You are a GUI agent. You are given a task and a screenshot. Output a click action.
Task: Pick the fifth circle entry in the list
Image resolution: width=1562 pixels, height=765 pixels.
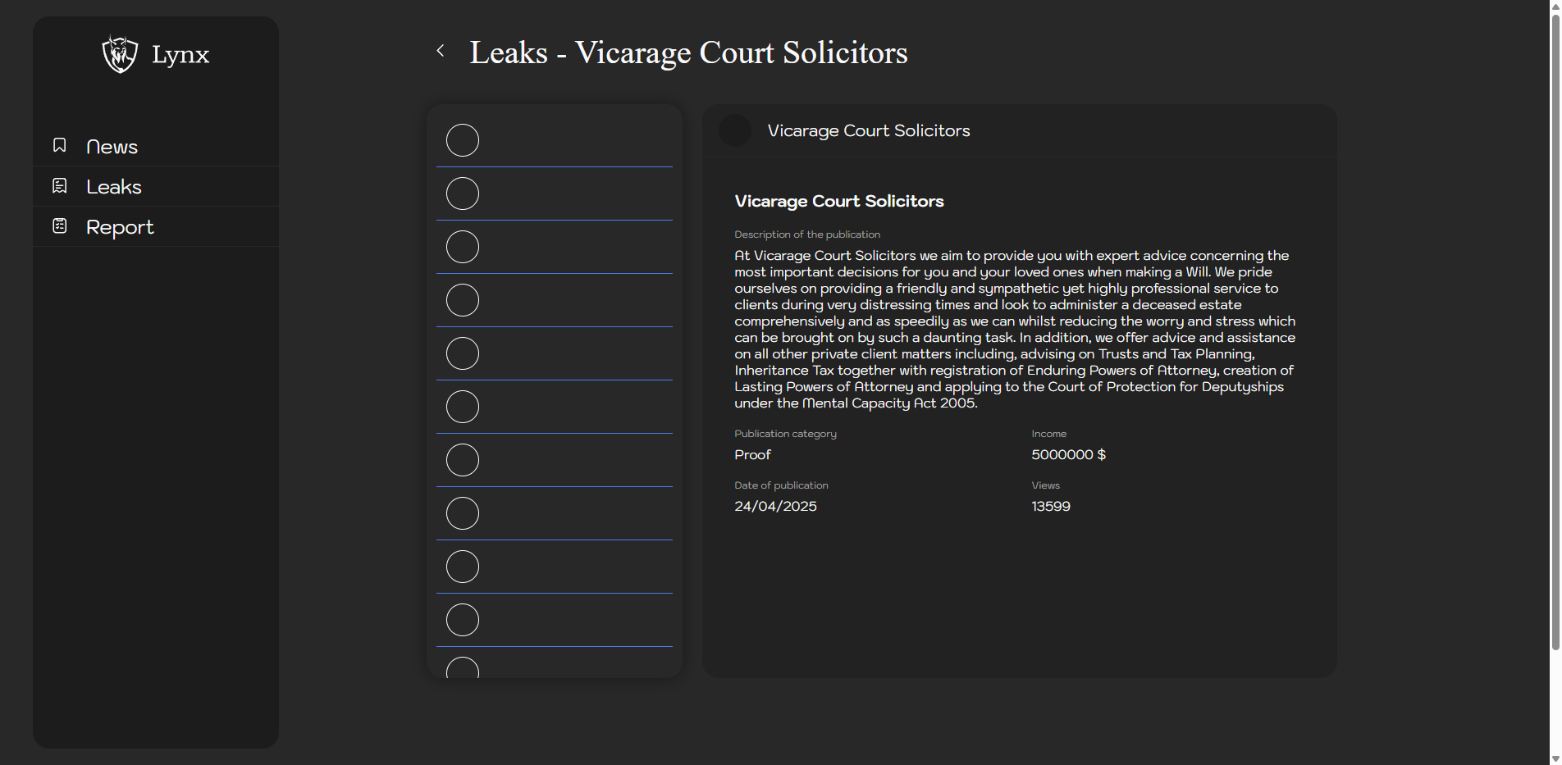(x=463, y=353)
